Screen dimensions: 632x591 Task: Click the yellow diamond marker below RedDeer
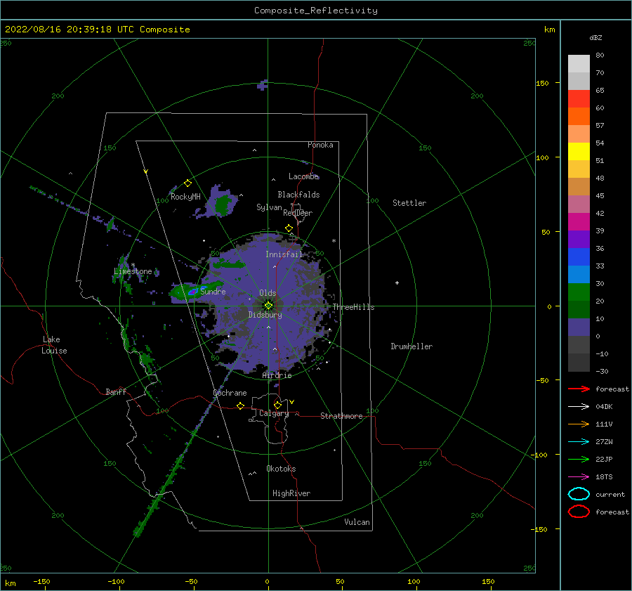289,228
